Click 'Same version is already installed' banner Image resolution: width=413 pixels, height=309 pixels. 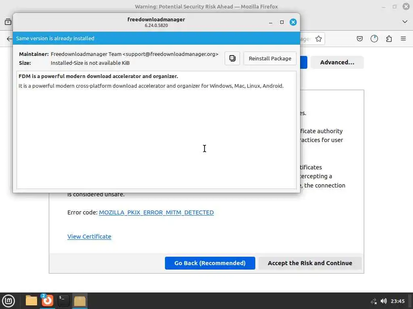click(x=156, y=38)
